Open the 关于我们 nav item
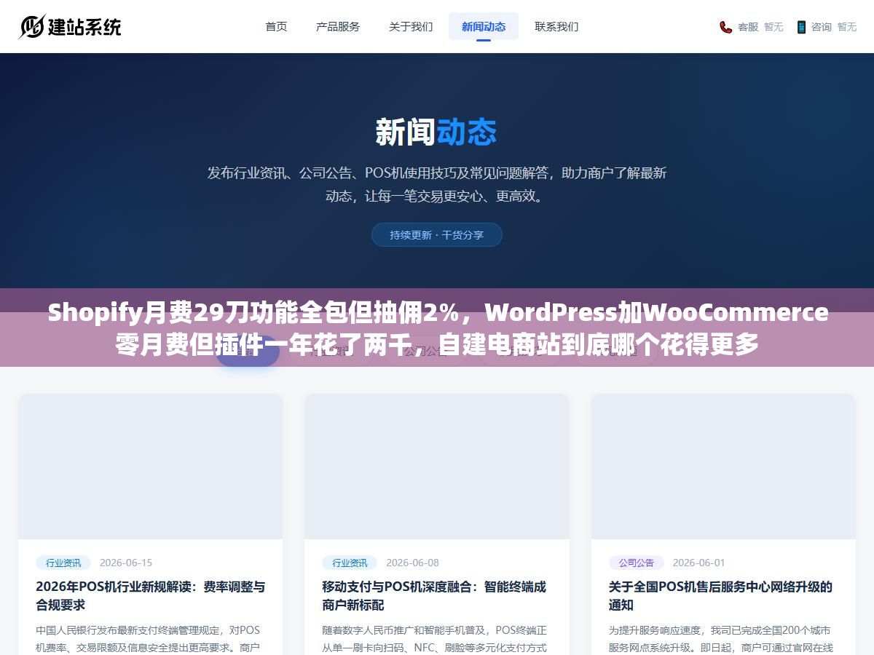This screenshot has height=655, width=874. point(411,26)
